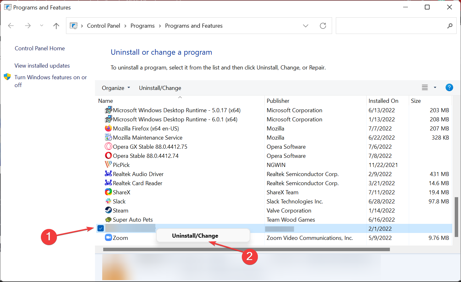
Task: Select the Opera Stable icon
Action: (108, 156)
